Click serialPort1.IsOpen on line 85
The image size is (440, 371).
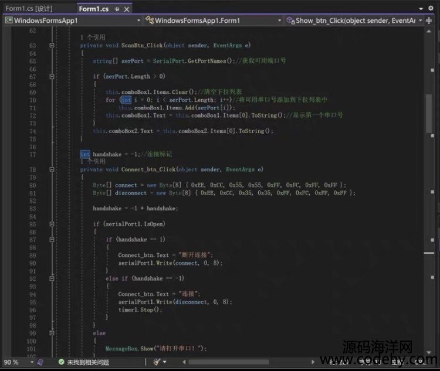click(136, 224)
